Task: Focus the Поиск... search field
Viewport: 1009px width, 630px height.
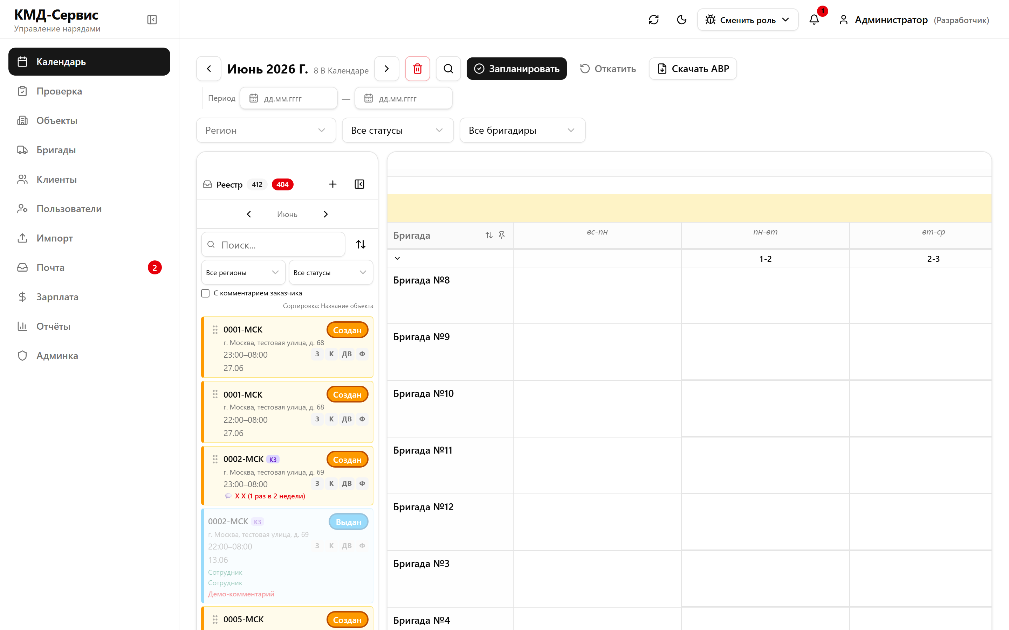Action: [273, 245]
